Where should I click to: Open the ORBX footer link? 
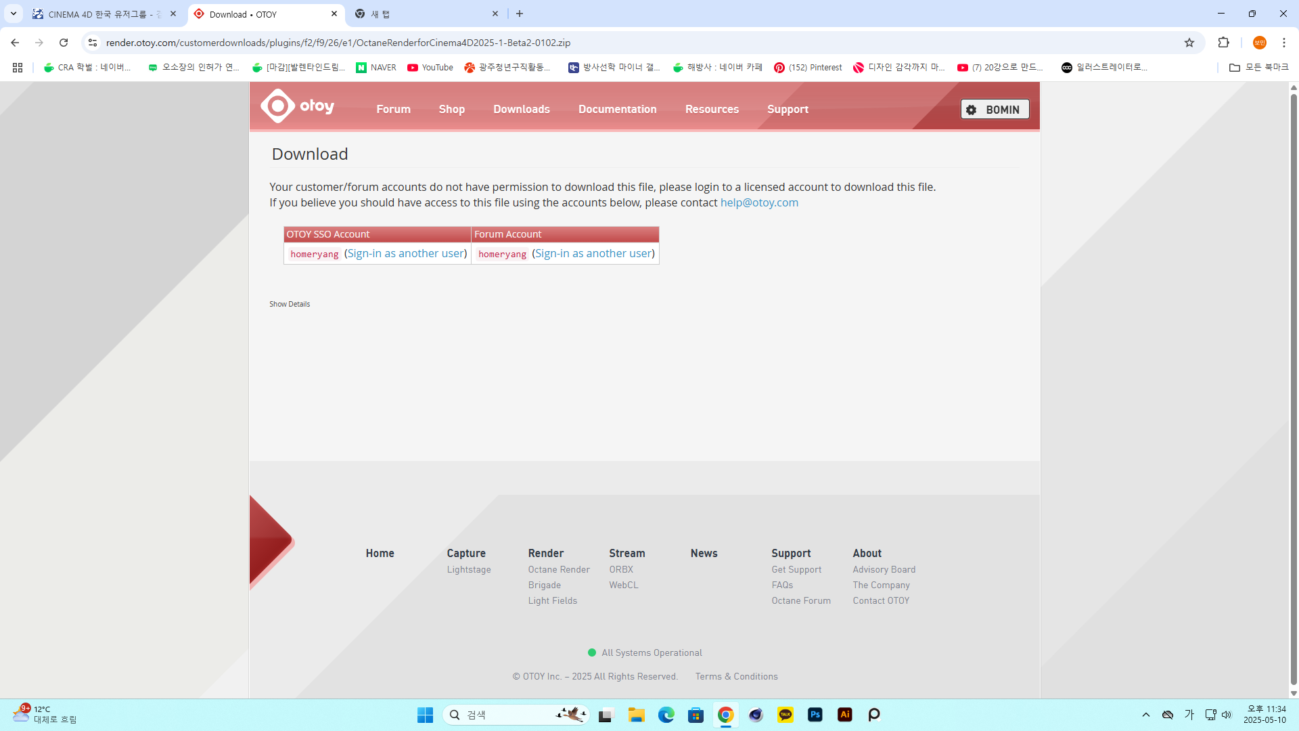(621, 569)
